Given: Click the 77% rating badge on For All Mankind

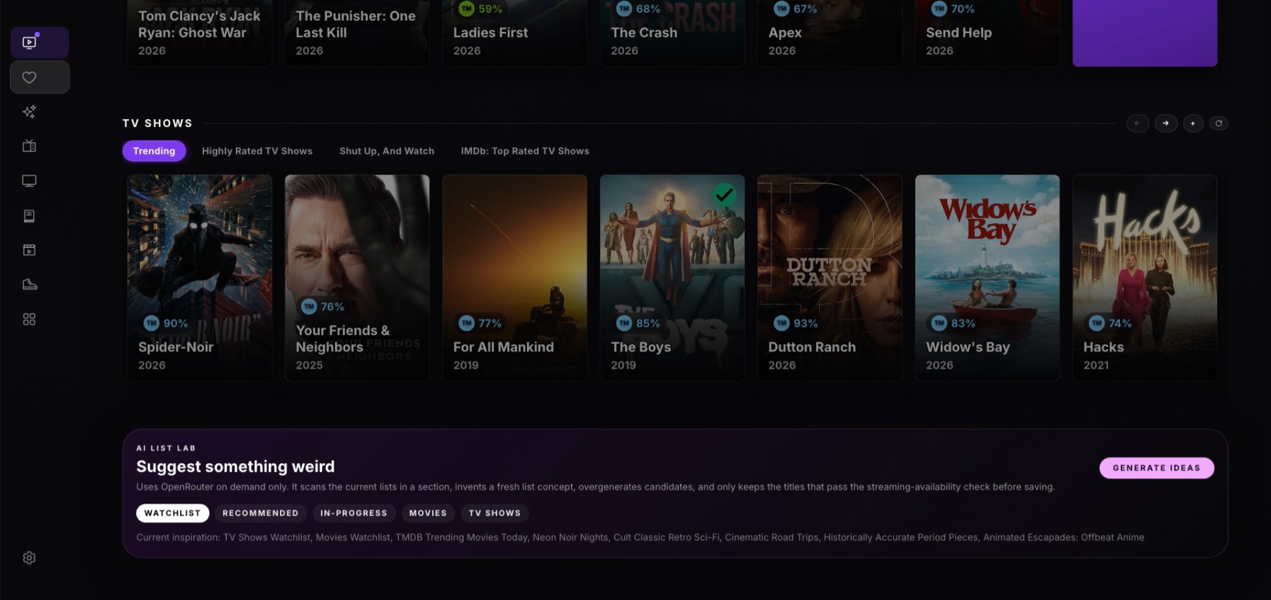Looking at the screenshot, I should pyautogui.click(x=481, y=323).
